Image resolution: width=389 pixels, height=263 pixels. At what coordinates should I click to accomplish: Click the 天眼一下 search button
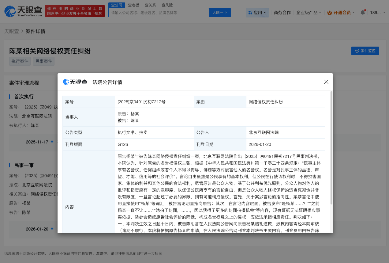220,13
